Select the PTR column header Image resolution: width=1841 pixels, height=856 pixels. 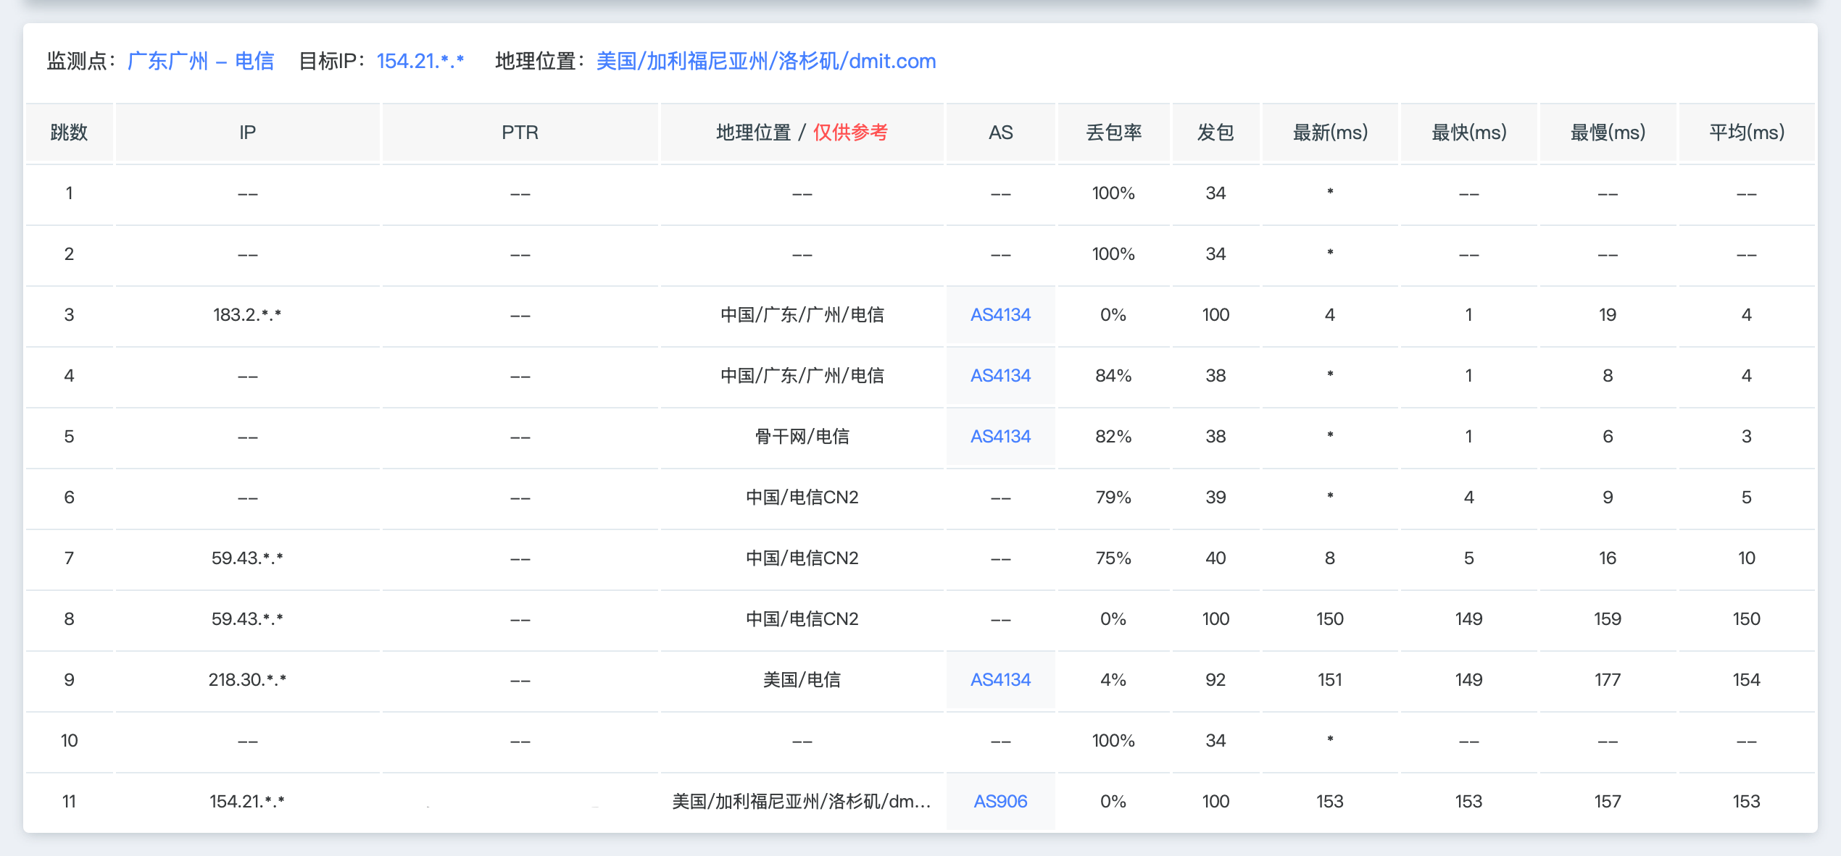(x=520, y=132)
